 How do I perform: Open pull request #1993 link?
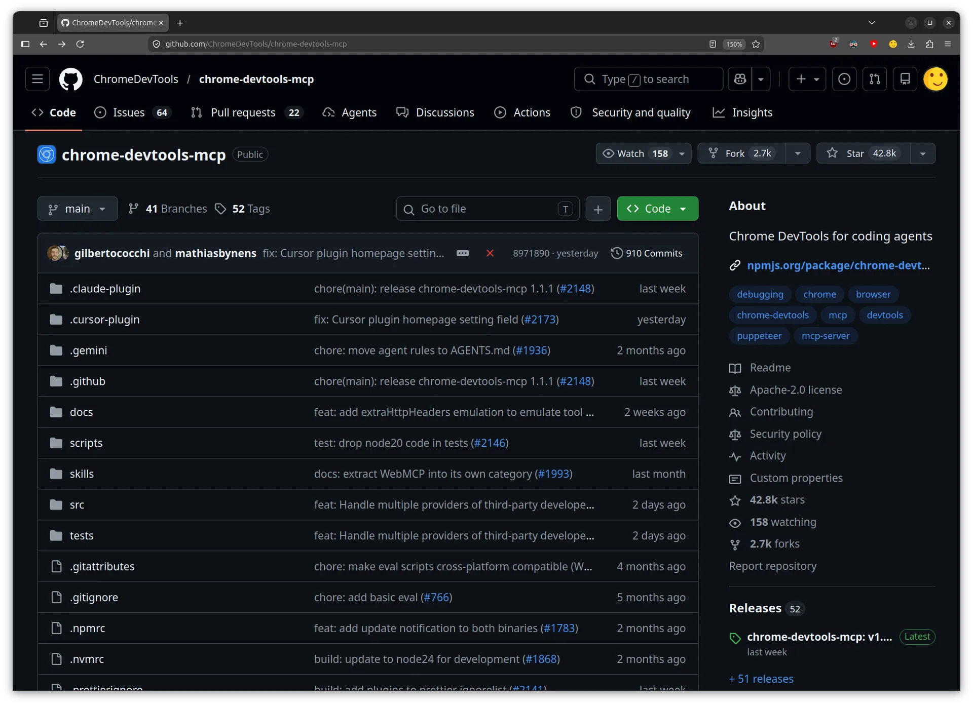click(553, 474)
